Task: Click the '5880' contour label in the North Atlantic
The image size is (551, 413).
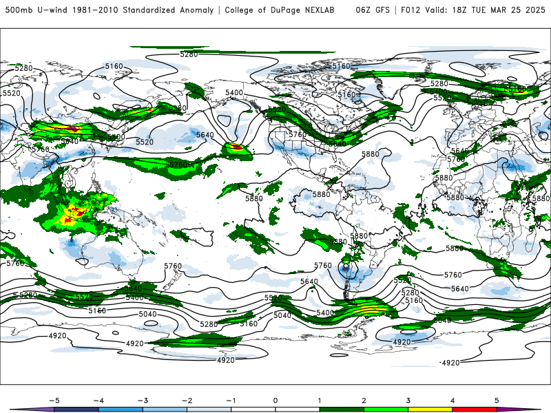Action: pos(371,153)
